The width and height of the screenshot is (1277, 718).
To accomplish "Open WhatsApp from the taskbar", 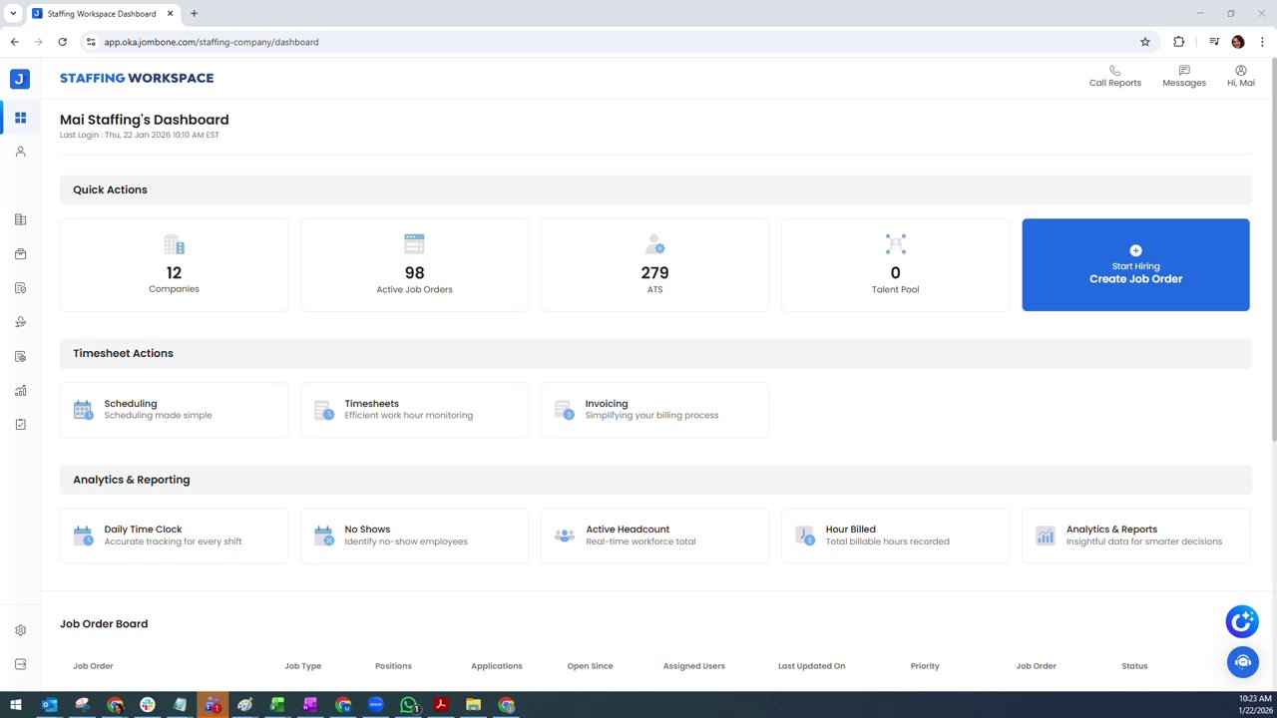I will tap(408, 705).
